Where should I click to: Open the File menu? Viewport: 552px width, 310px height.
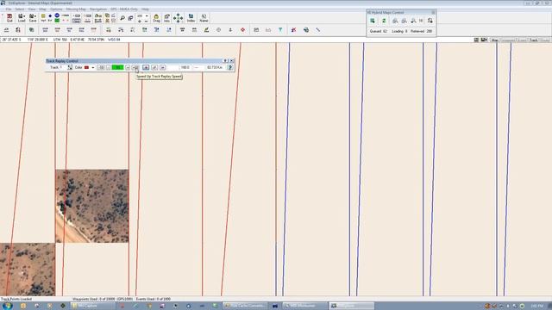pos(9,9)
